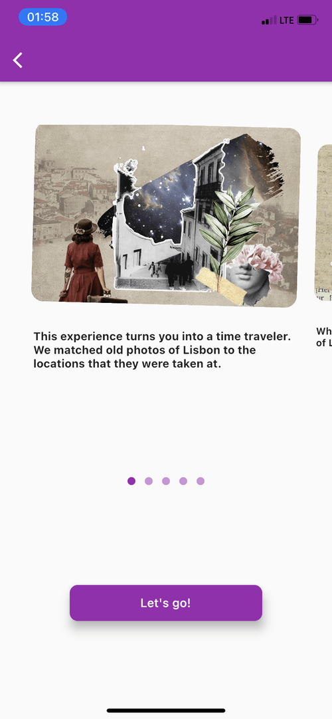Tap the LTE network indicator
332x719 pixels.
[x=286, y=20]
